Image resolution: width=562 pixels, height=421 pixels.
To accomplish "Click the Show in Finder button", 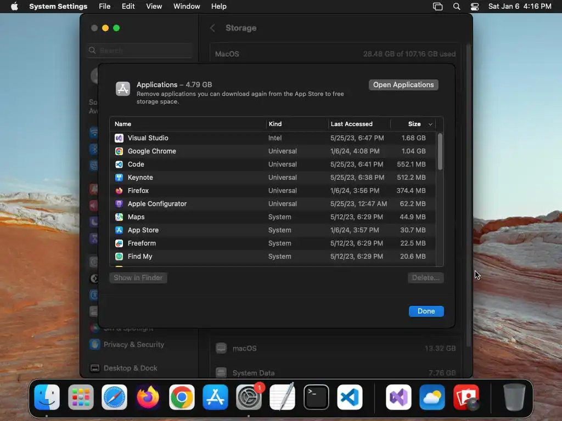I will pos(138,278).
